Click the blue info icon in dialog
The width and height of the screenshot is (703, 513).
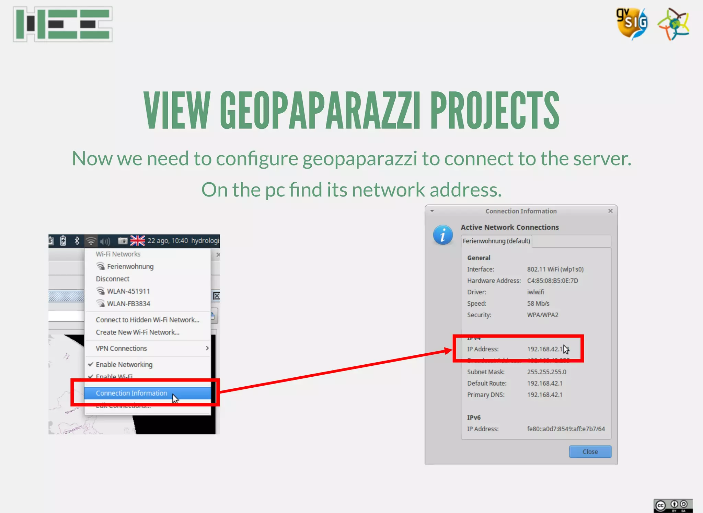[443, 235]
